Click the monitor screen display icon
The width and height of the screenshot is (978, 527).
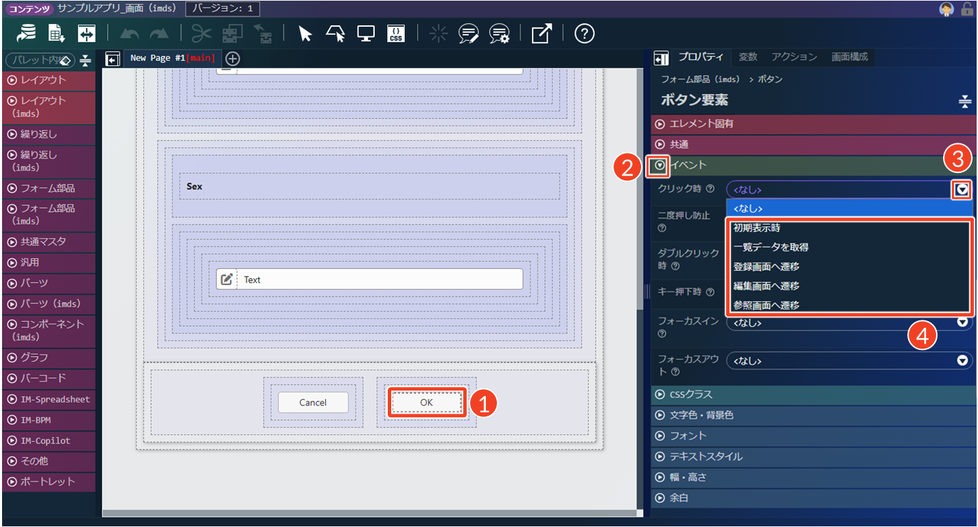(x=366, y=34)
